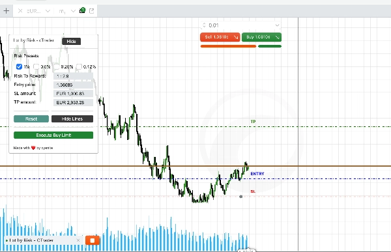Click the running status dot on cBot tab

tap(7, 241)
